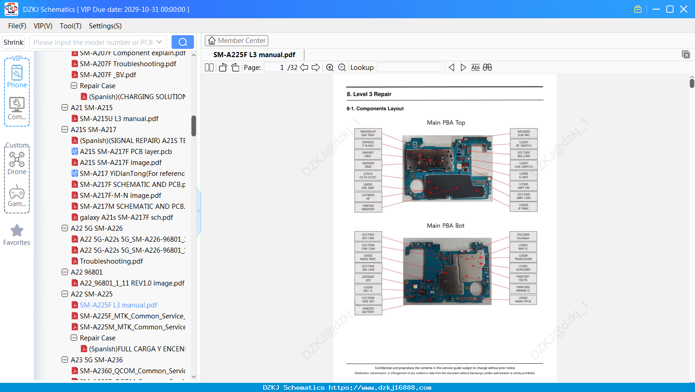Image resolution: width=695 pixels, height=392 pixels.
Task: Go to next page arrow
Action: click(x=316, y=68)
